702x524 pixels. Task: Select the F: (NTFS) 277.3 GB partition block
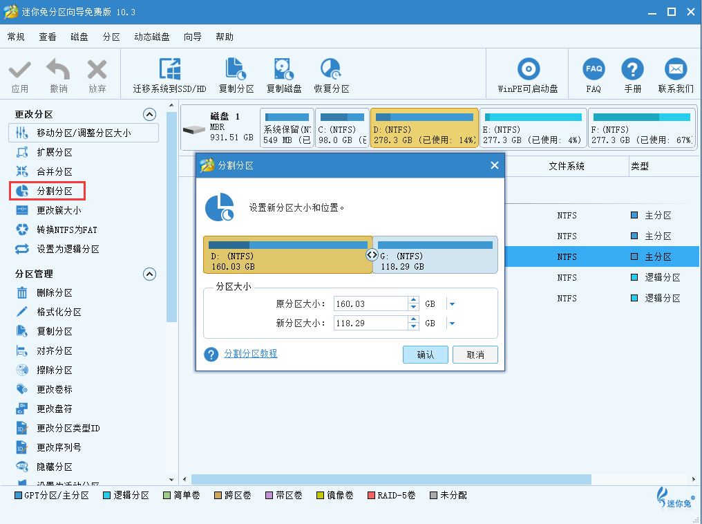point(642,128)
